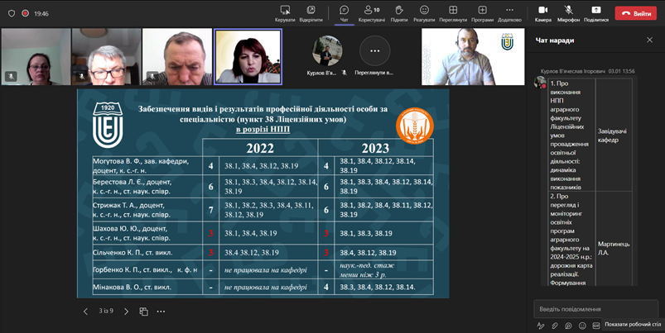Toggle the Чат chat panel
Image resolution: width=665 pixels, height=333 pixels.
pyautogui.click(x=344, y=12)
